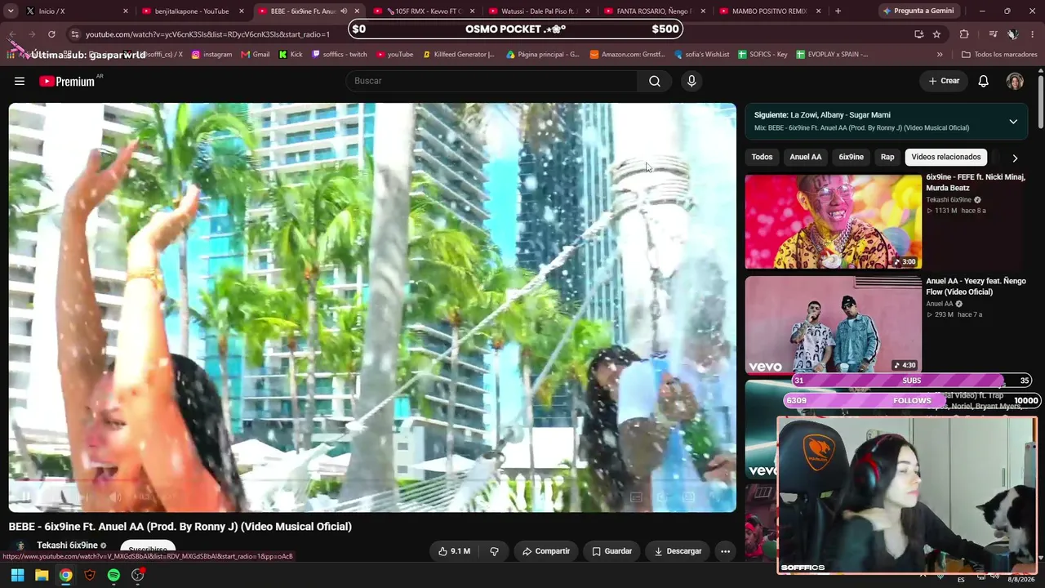Viewport: 1045px width, 588px height.
Task: Open the Yeezy video thumbnail
Action: coord(833,325)
